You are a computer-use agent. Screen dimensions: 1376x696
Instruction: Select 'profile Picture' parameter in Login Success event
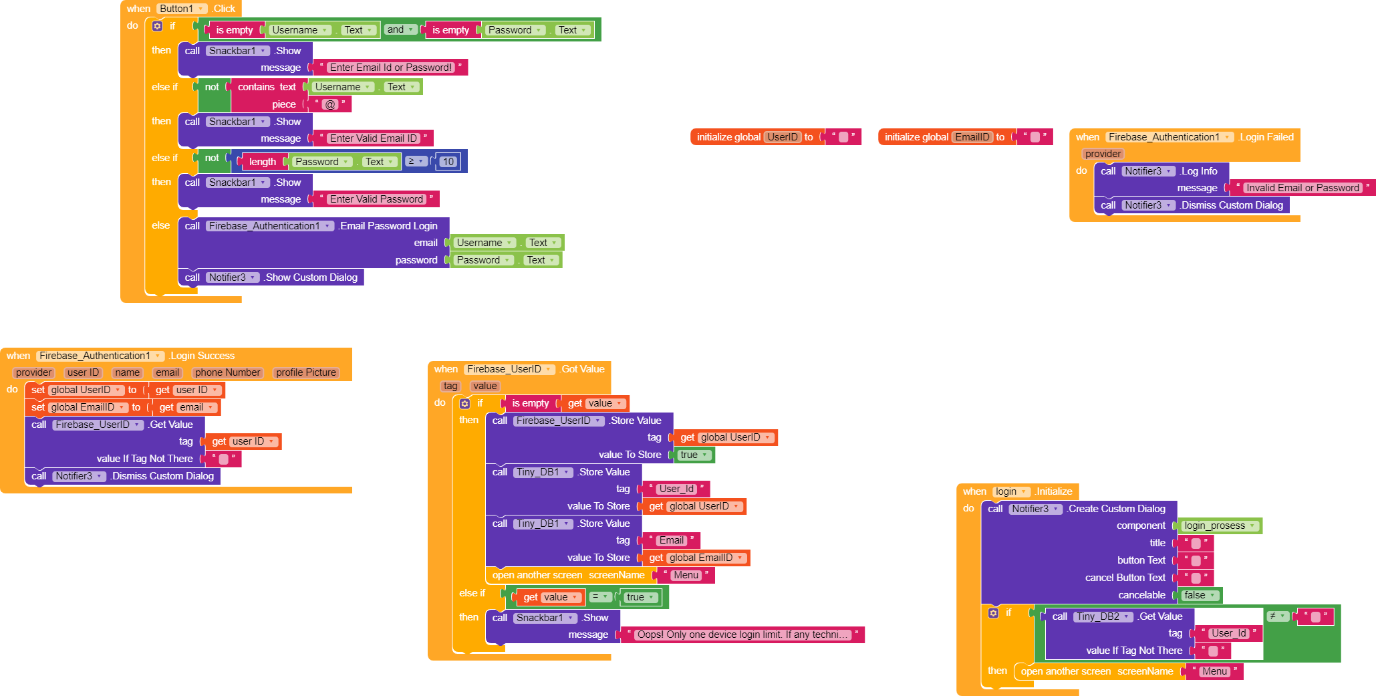306,372
